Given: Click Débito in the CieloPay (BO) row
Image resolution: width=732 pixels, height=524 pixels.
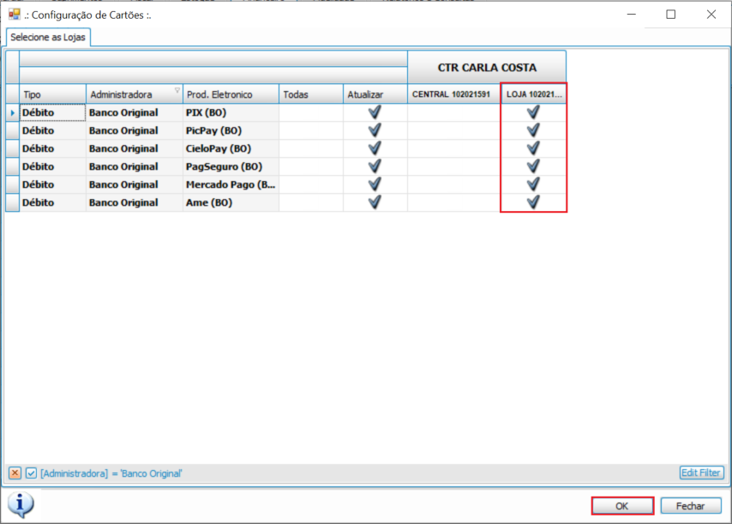Looking at the screenshot, I should [x=52, y=148].
